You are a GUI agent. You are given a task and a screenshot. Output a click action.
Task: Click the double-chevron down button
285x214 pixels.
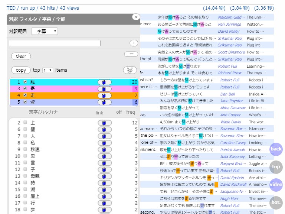click(130, 70)
